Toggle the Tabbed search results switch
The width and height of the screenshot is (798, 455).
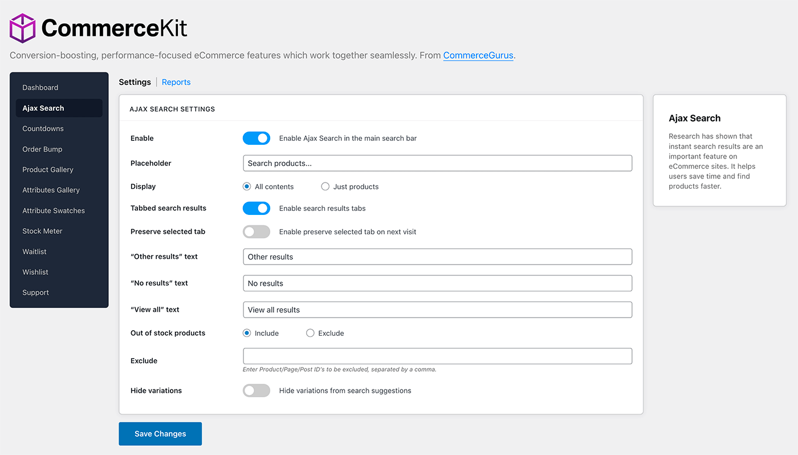point(256,208)
